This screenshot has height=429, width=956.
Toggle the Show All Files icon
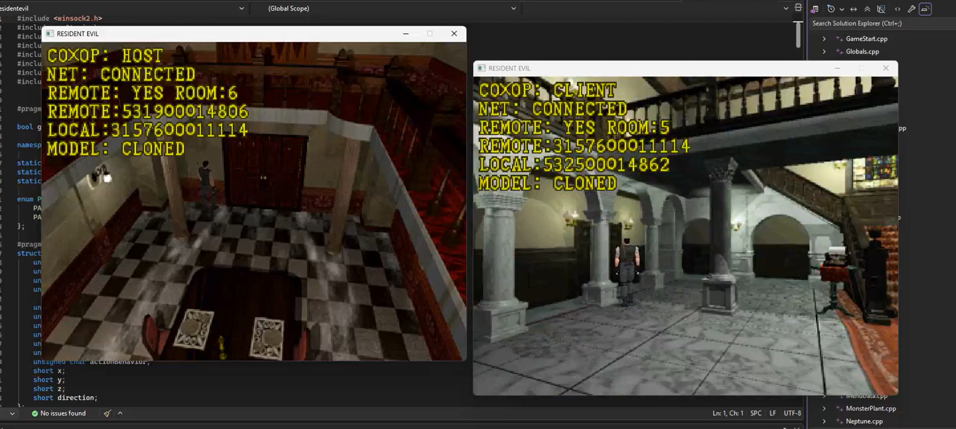click(x=881, y=9)
